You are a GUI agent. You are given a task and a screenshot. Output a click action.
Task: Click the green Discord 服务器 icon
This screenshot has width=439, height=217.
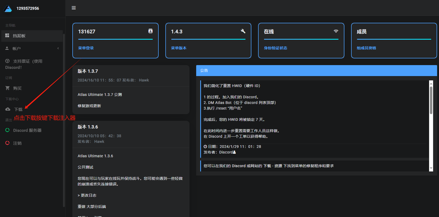(8, 130)
